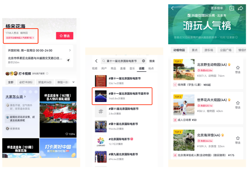Open the 怀柔这些年（151期）杨宋花海 video thumbnail
The image size is (248, 177).
(21, 148)
